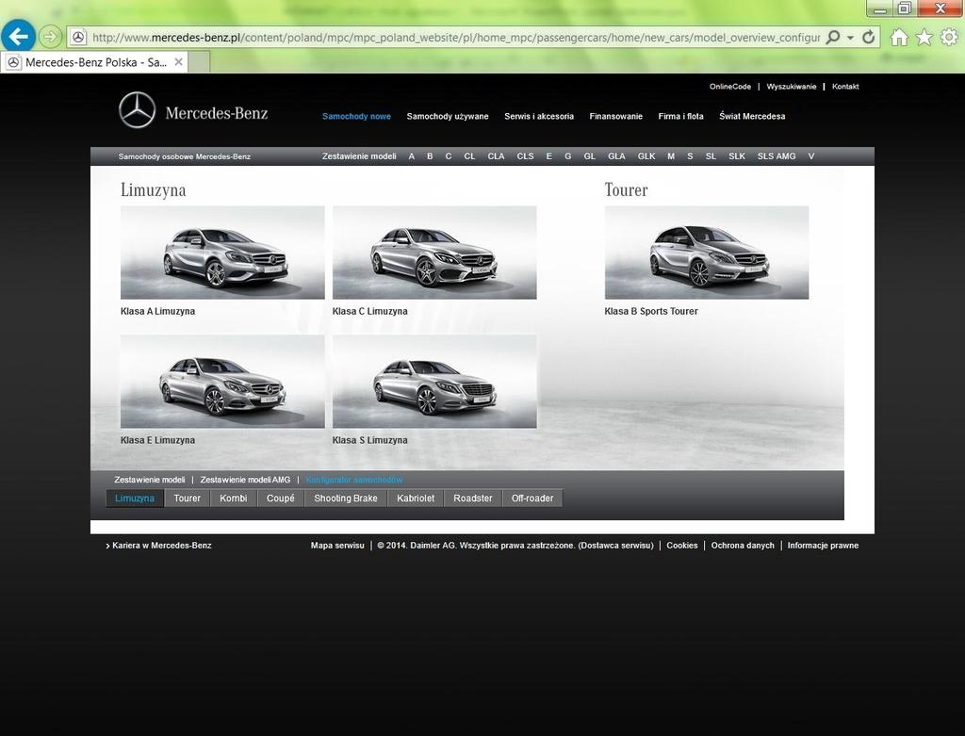Open Firma i flota menu
965x736 pixels.
[x=680, y=116]
